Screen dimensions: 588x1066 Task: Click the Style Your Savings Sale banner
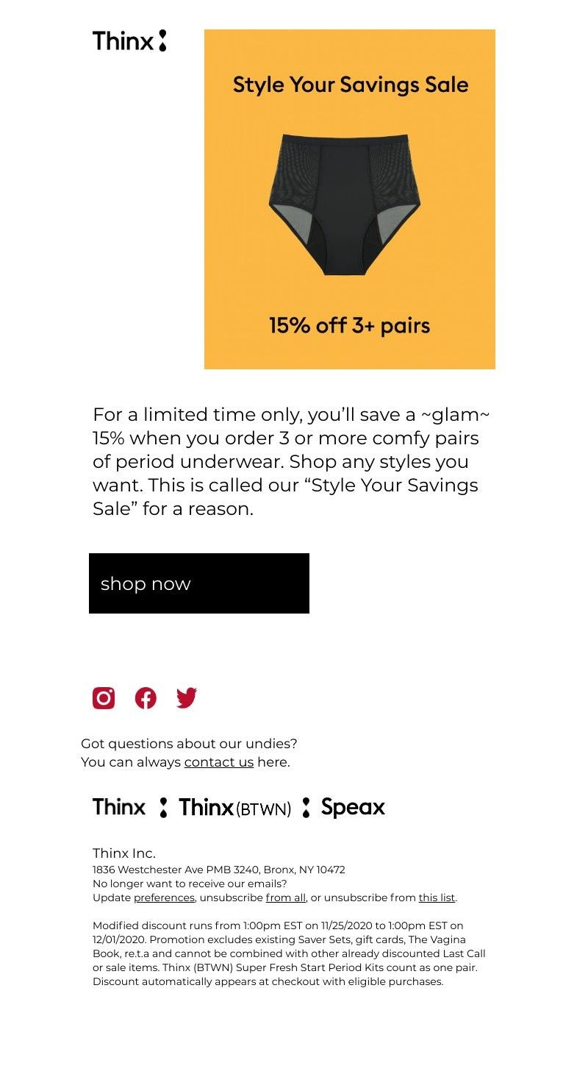click(350, 199)
